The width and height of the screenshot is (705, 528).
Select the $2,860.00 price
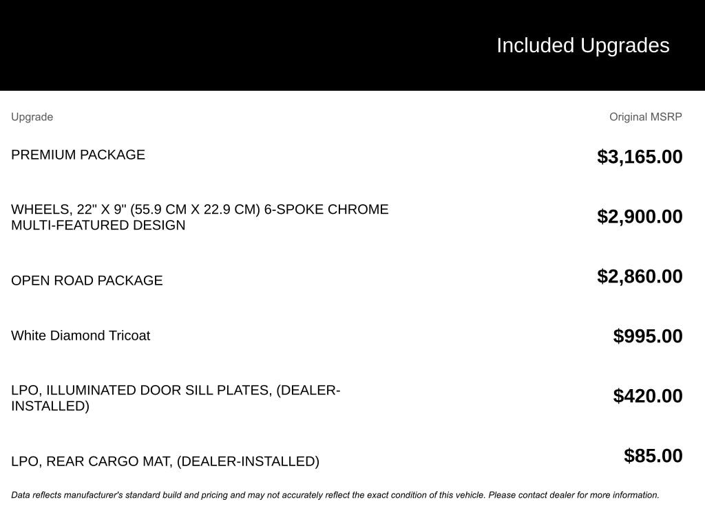point(640,276)
